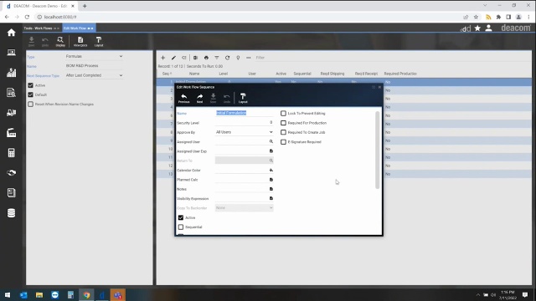Click the refresh icon in the grid toolbar
Image resolution: width=536 pixels, height=301 pixels.
(227, 58)
